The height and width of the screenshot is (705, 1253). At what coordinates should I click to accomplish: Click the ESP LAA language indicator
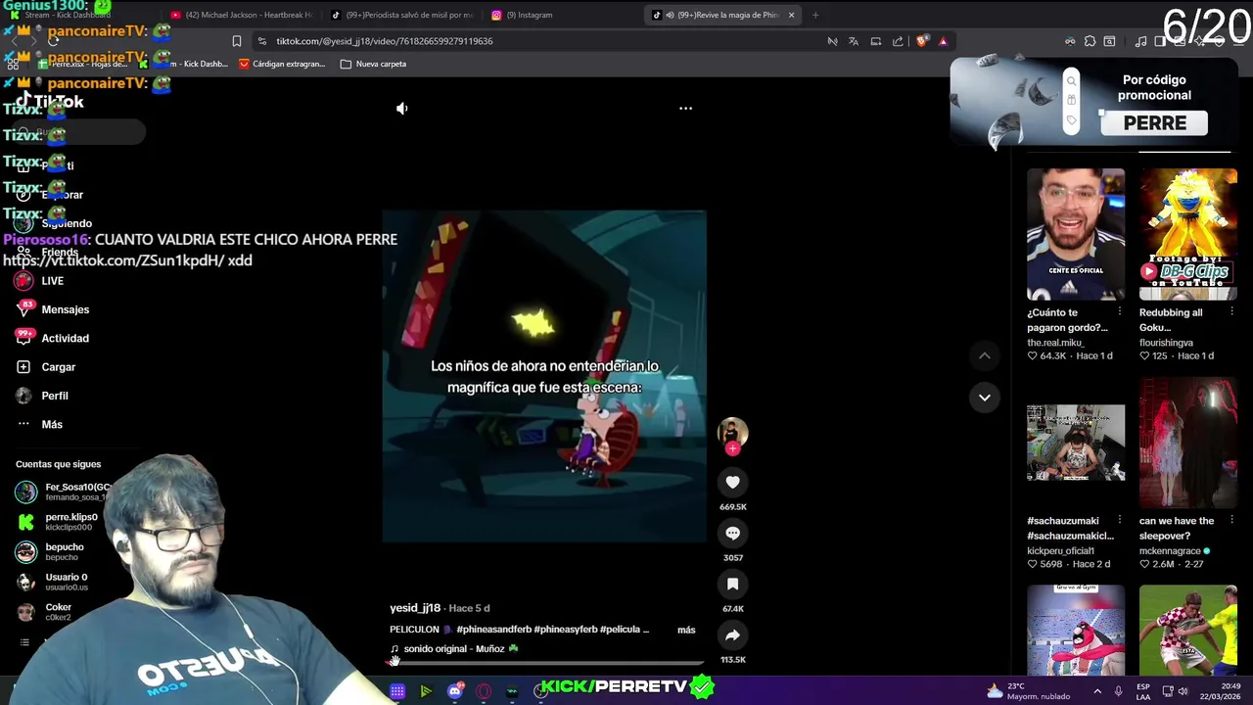pyautogui.click(x=1143, y=691)
